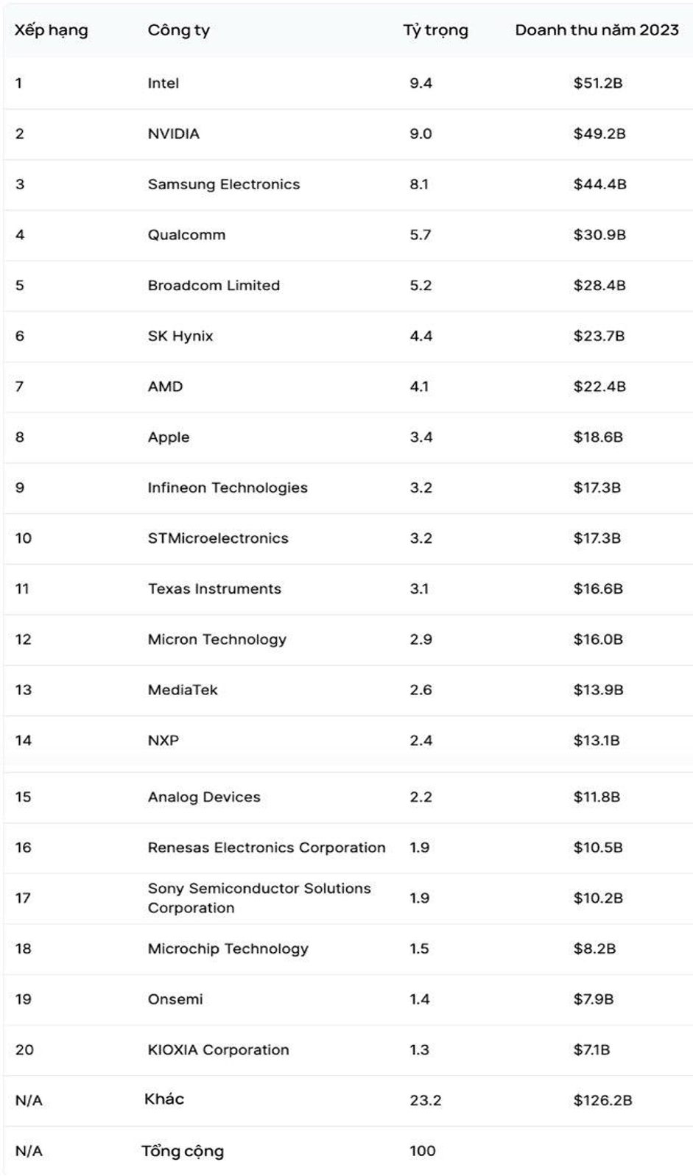Click the 'Công ty' column header
The height and width of the screenshot is (1176, 693).
click(x=178, y=30)
